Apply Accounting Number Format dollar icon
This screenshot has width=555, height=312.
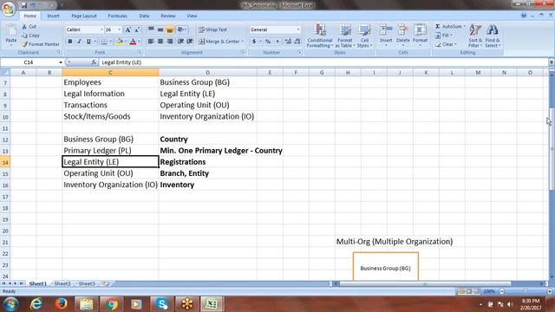(254, 42)
